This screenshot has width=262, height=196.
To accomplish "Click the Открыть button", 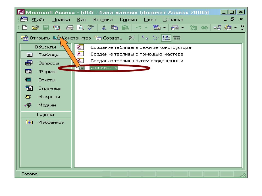I will pyautogui.click(x=35, y=38).
